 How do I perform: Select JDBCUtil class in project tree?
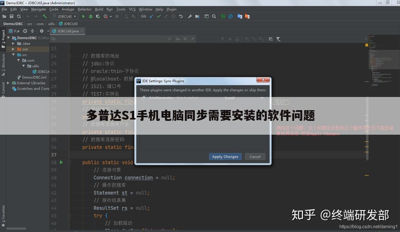[x=41, y=72]
